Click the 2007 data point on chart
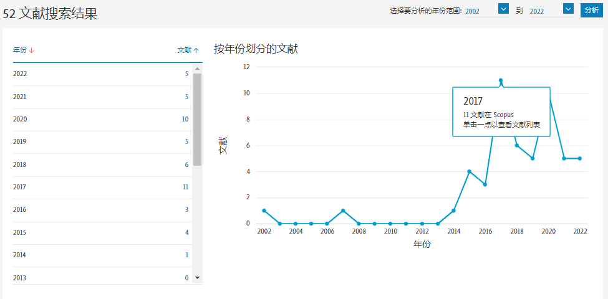This screenshot has width=608, height=299. click(343, 211)
